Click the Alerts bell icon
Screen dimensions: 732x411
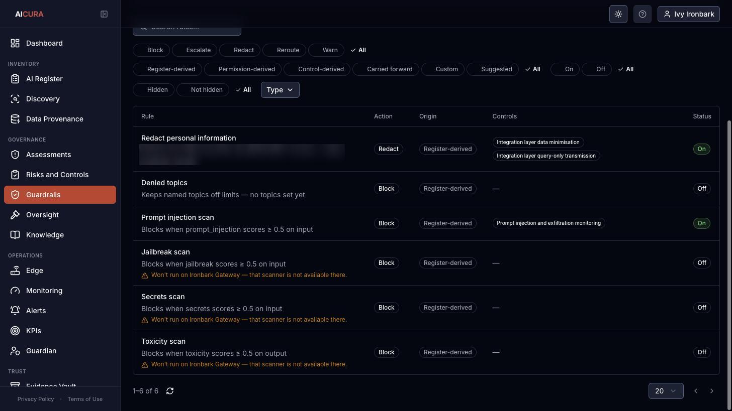pos(15,311)
